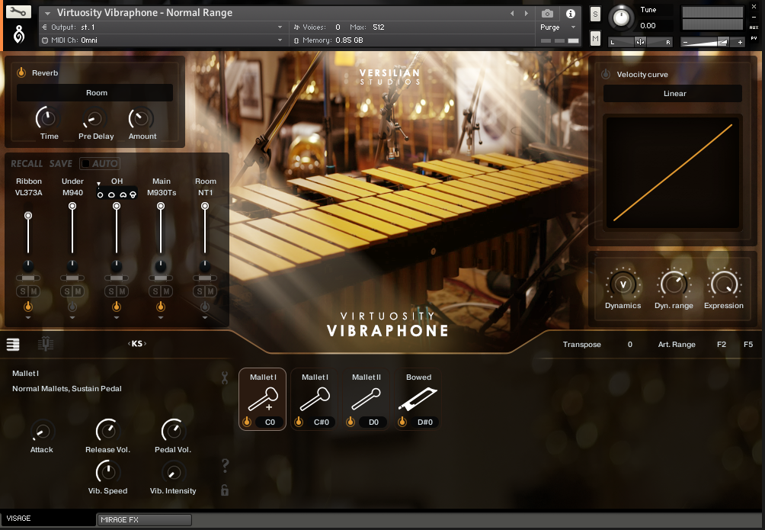The height and width of the screenshot is (530, 765).
Task: Open the instrument info icon
Action: [x=571, y=14]
